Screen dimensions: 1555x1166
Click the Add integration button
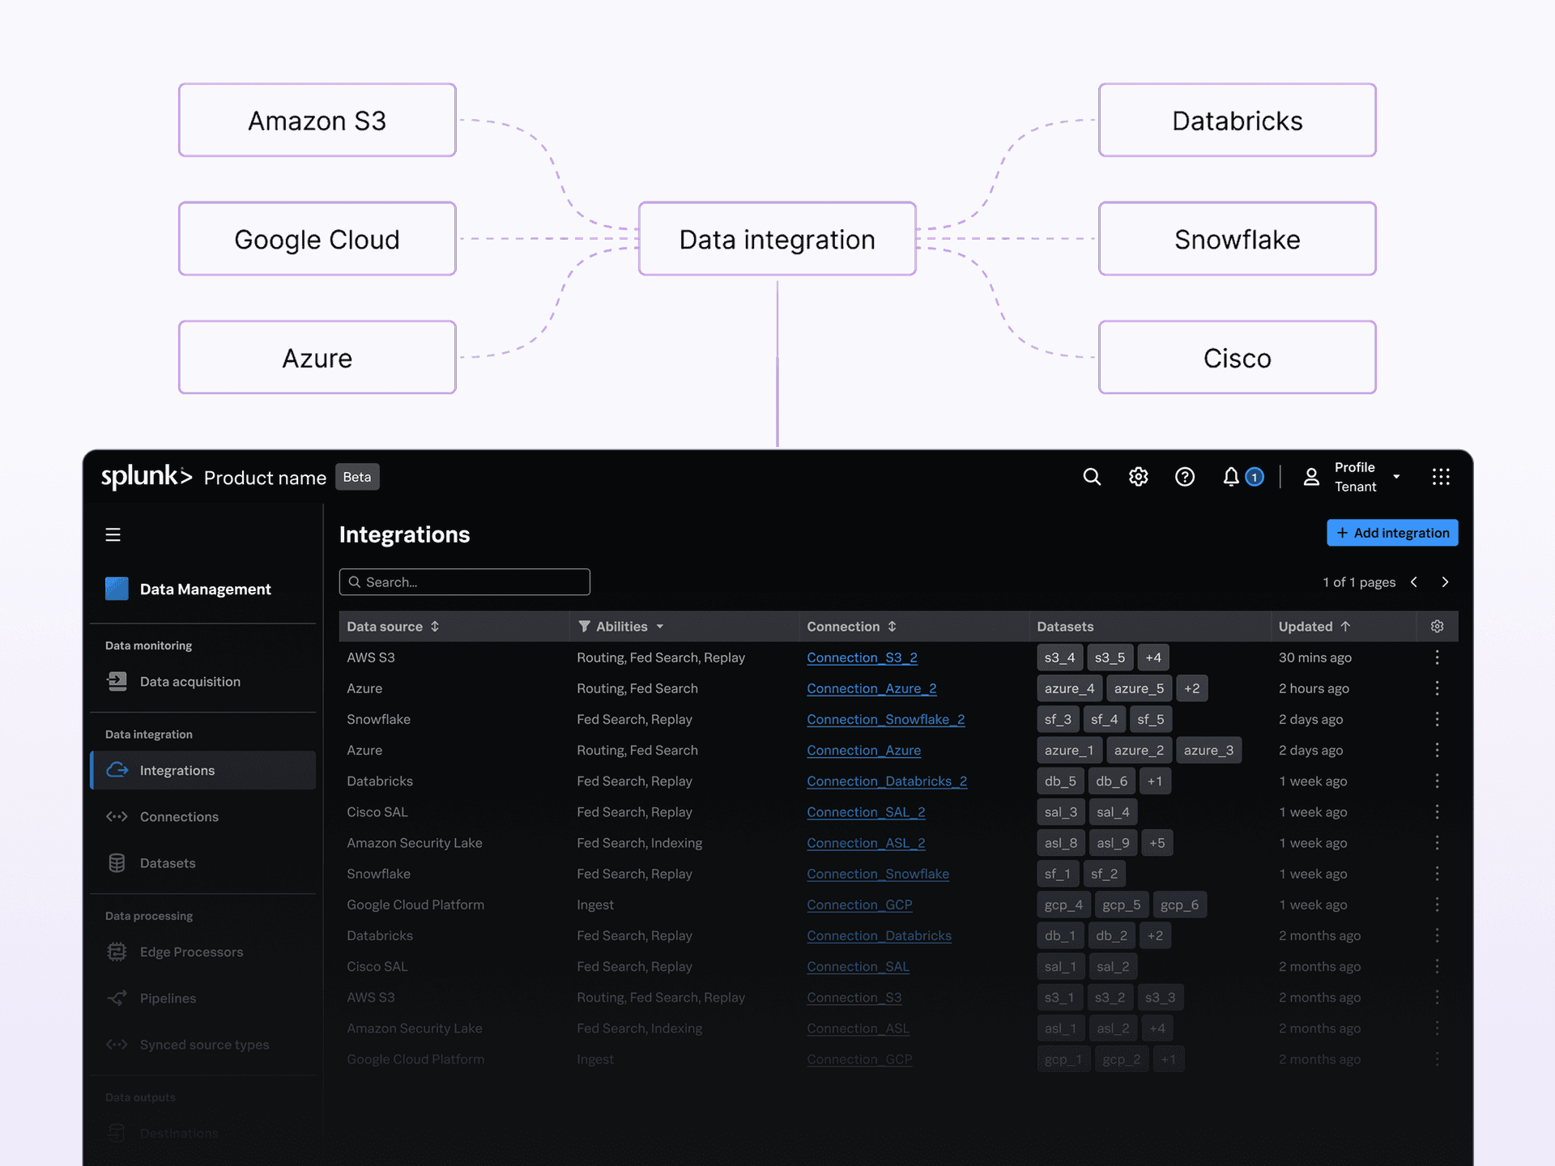tap(1392, 533)
